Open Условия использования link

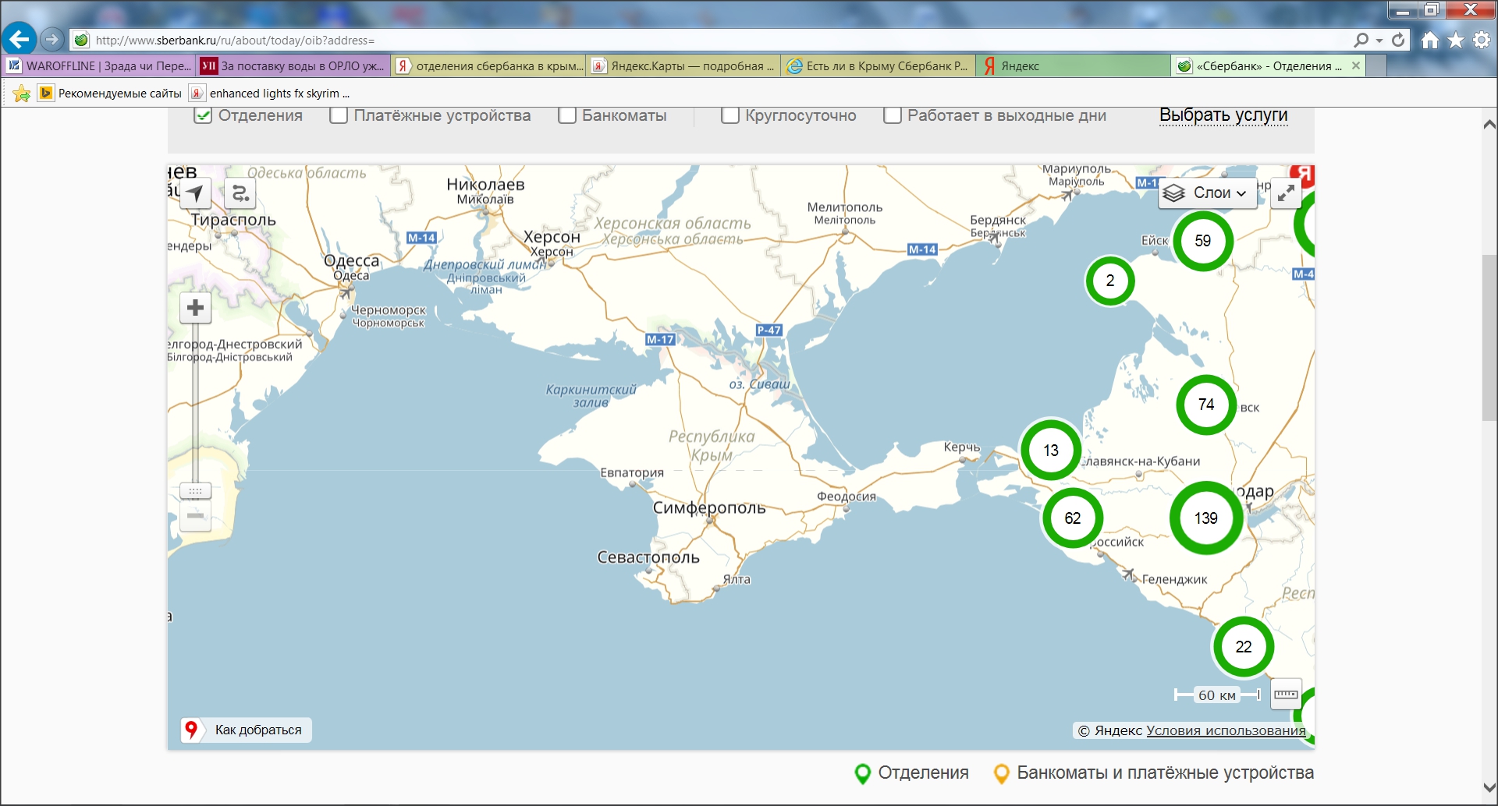pos(1225,730)
